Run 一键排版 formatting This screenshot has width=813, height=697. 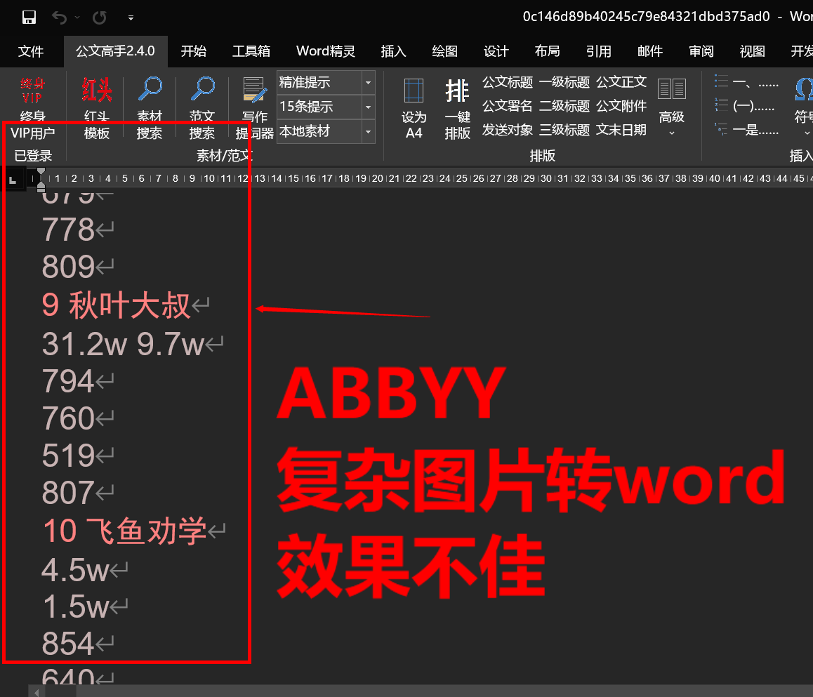[457, 108]
